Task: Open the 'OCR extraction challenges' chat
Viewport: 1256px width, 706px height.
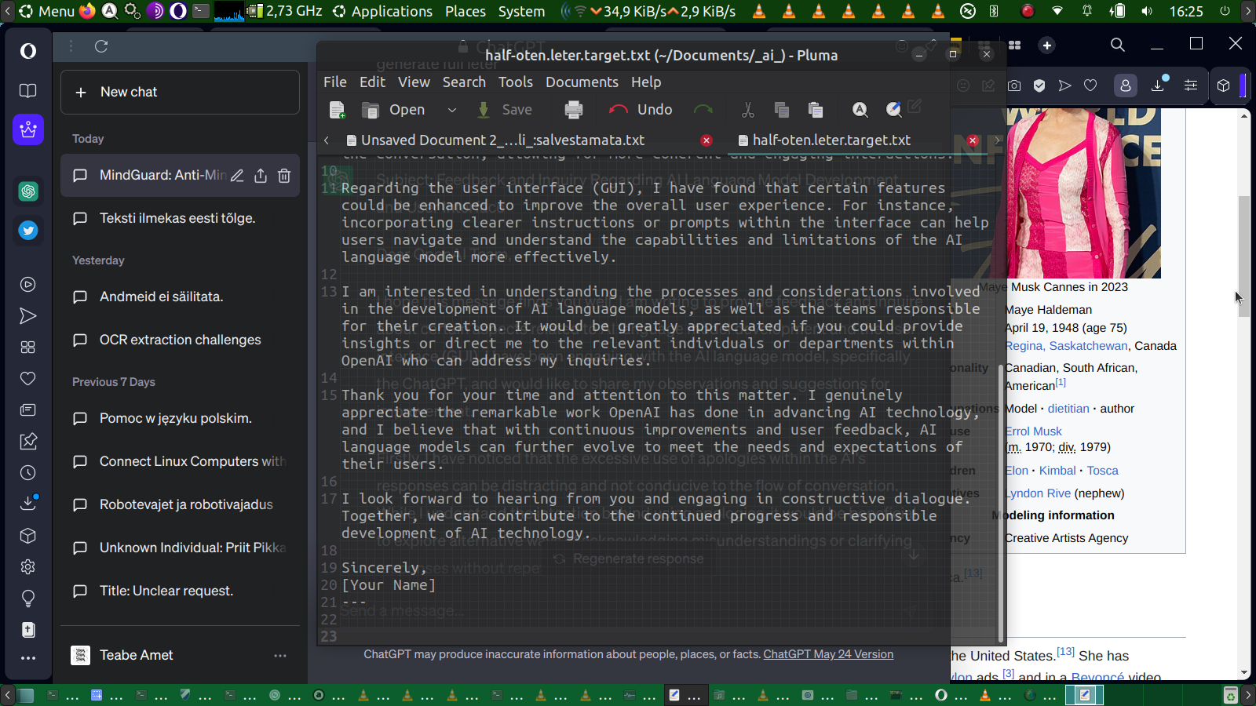Action: (x=180, y=340)
